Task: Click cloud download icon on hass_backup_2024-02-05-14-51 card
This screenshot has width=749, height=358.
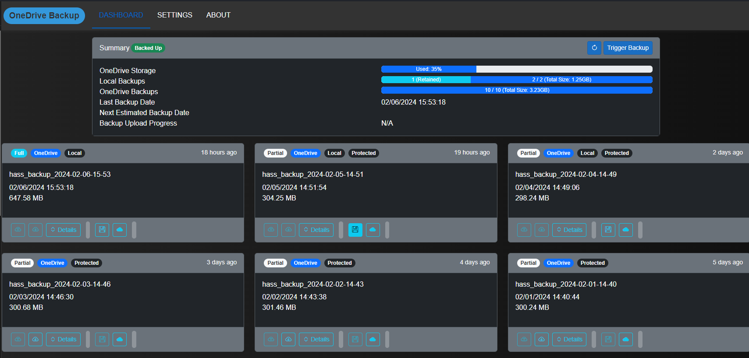Action: tap(288, 230)
